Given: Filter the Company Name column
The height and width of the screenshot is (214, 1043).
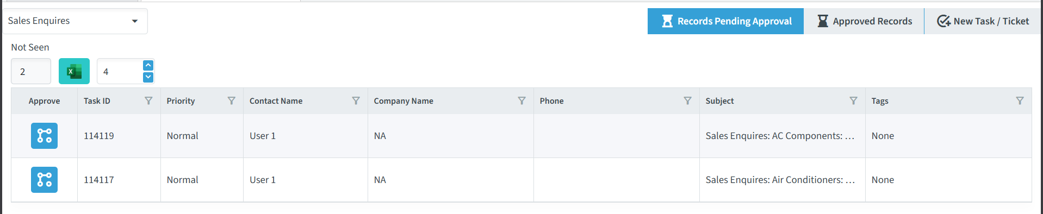Looking at the screenshot, I should (x=522, y=100).
